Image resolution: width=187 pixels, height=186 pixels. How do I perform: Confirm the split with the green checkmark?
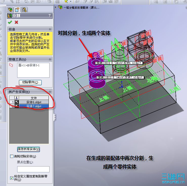pos(10,22)
